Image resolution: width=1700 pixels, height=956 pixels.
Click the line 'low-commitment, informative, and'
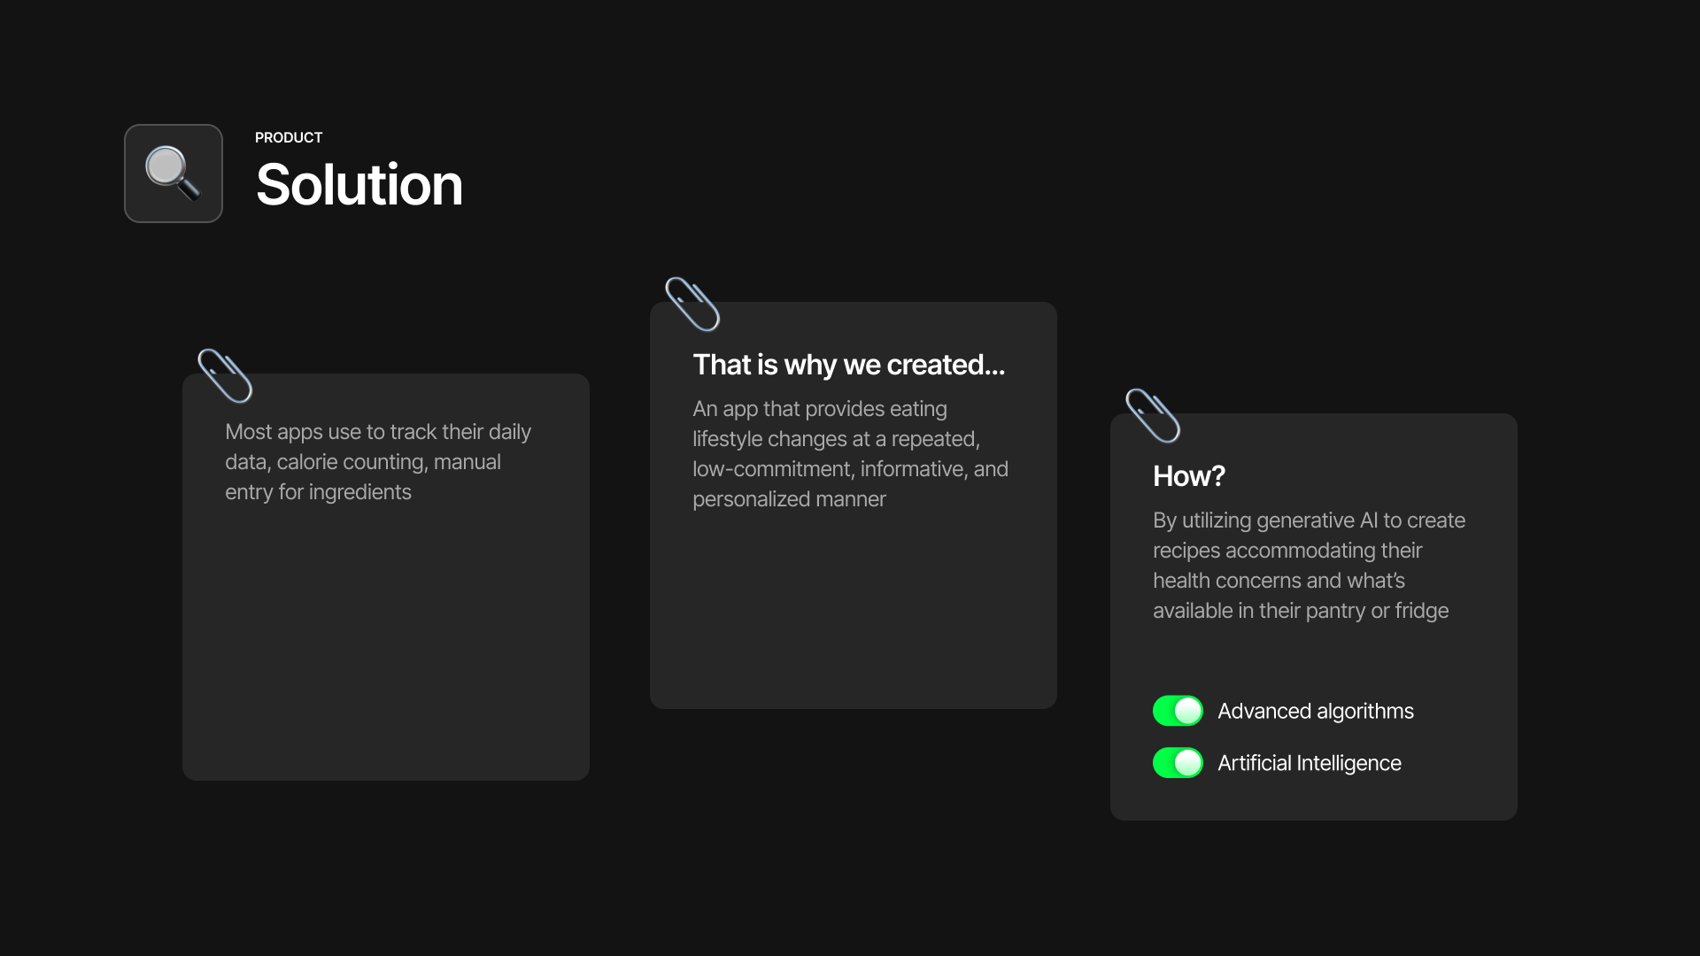(x=850, y=469)
